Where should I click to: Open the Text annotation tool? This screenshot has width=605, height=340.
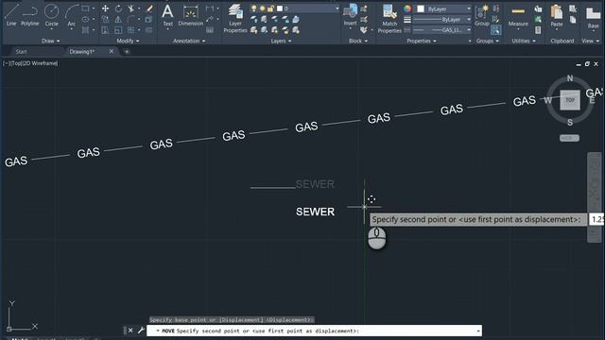tap(167, 15)
